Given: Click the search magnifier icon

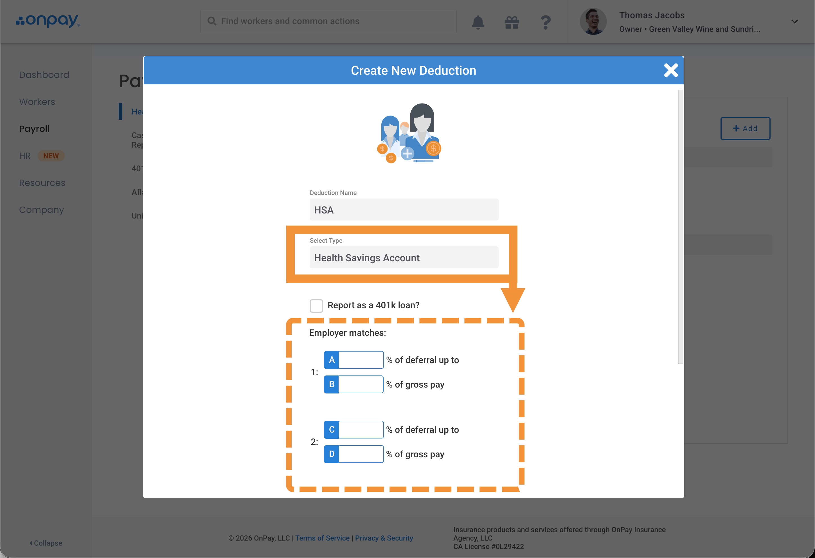Looking at the screenshot, I should [212, 21].
